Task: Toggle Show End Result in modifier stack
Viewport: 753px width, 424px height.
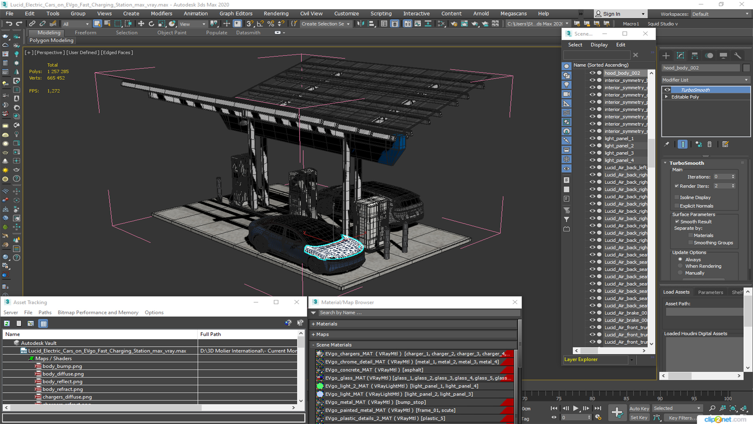Action: pyautogui.click(x=683, y=144)
